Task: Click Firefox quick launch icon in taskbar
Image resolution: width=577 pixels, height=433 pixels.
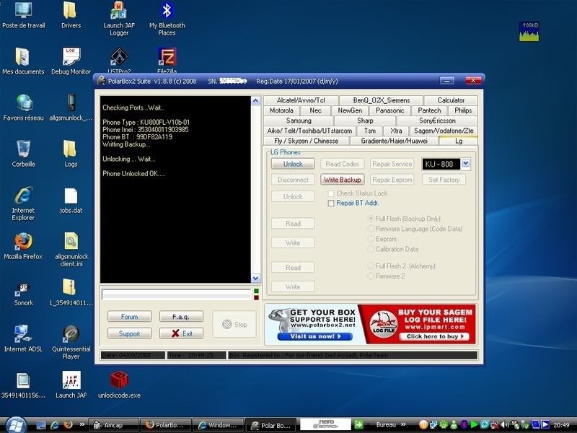Action: (68, 425)
